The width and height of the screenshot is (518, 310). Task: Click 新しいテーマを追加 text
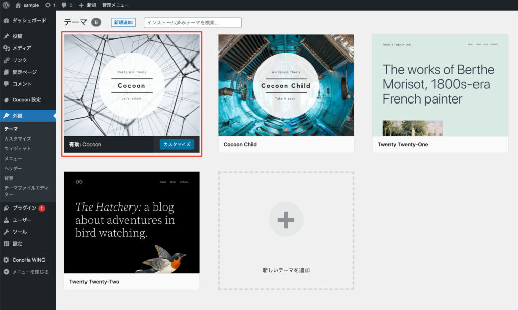click(x=286, y=270)
